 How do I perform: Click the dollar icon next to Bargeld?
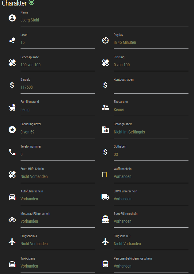(x=12, y=85)
